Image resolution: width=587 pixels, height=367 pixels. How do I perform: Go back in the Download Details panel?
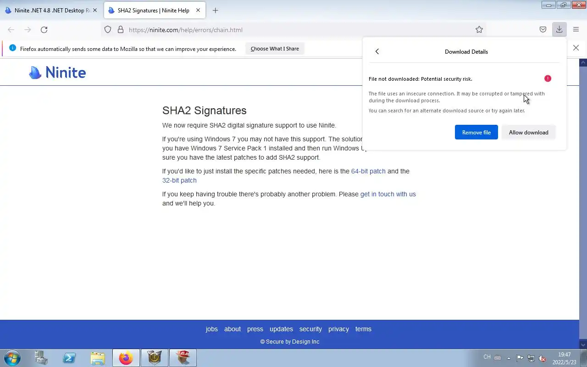377,51
